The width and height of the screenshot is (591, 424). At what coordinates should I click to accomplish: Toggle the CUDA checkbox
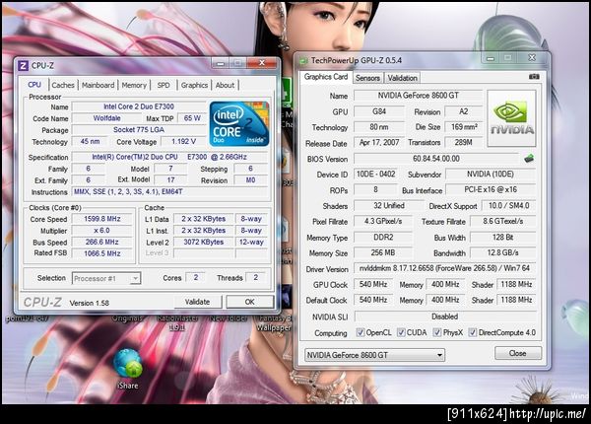tap(401, 332)
